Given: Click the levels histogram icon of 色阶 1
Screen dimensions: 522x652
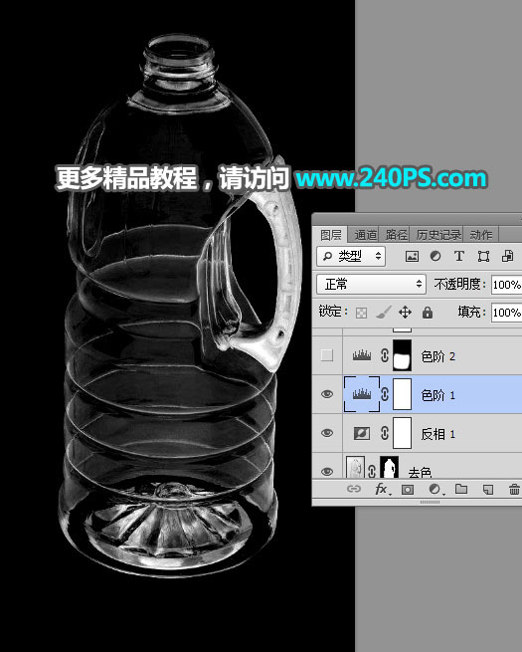Looking at the screenshot, I should coord(362,394).
